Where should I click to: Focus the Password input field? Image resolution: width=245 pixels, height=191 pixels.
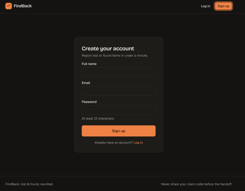(119, 110)
